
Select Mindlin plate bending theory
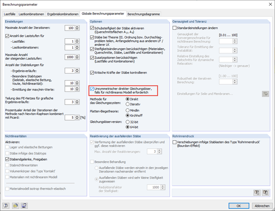pyautogui.click(x=128, y=110)
